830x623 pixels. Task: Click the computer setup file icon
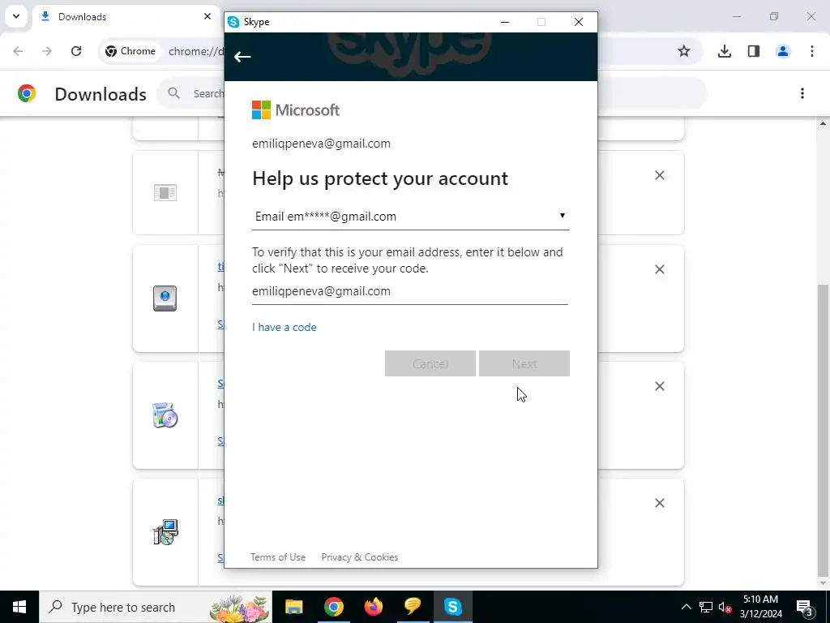(165, 532)
